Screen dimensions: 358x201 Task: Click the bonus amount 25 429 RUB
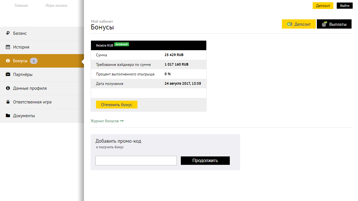point(174,55)
